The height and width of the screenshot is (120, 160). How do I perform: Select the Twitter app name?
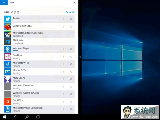(x=16, y=18)
